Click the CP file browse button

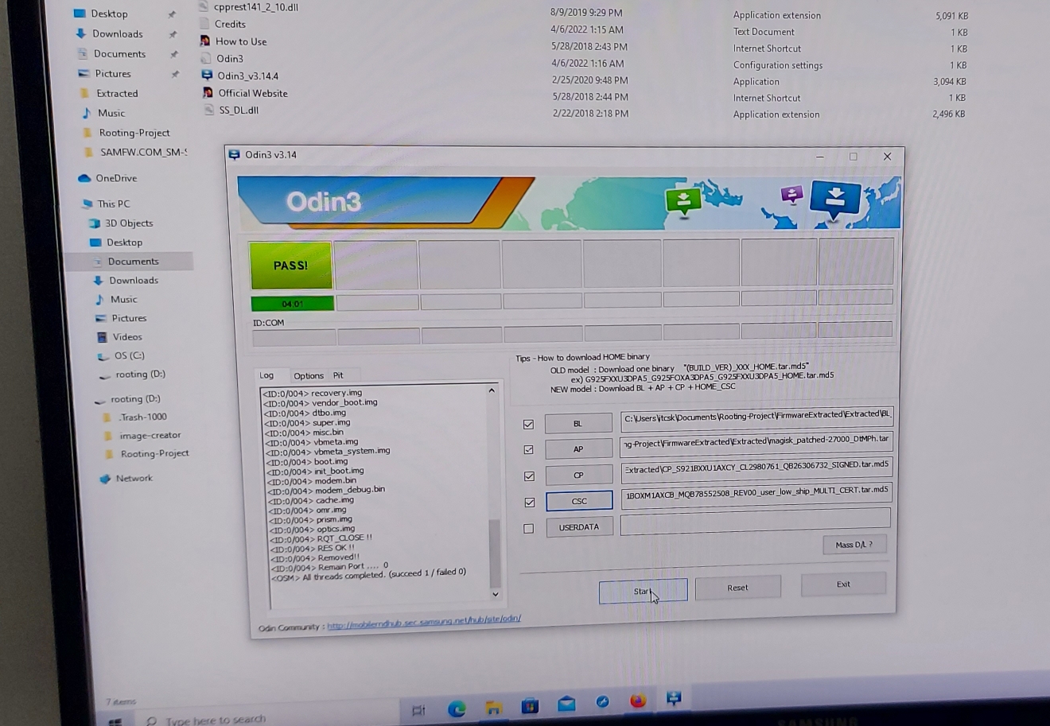[579, 476]
